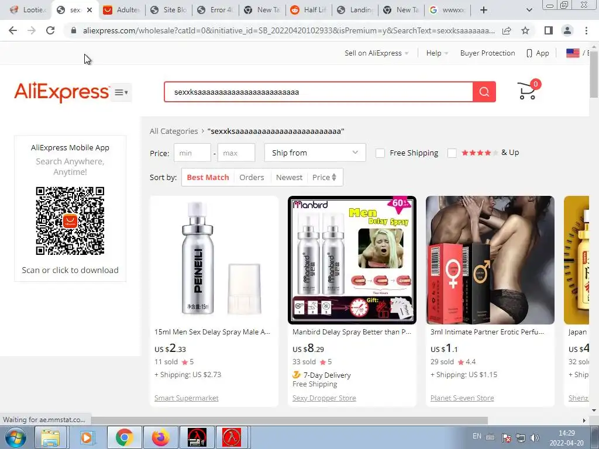The width and height of the screenshot is (599, 449).
Task: Expand the Ship from dropdown
Action: [x=315, y=153]
